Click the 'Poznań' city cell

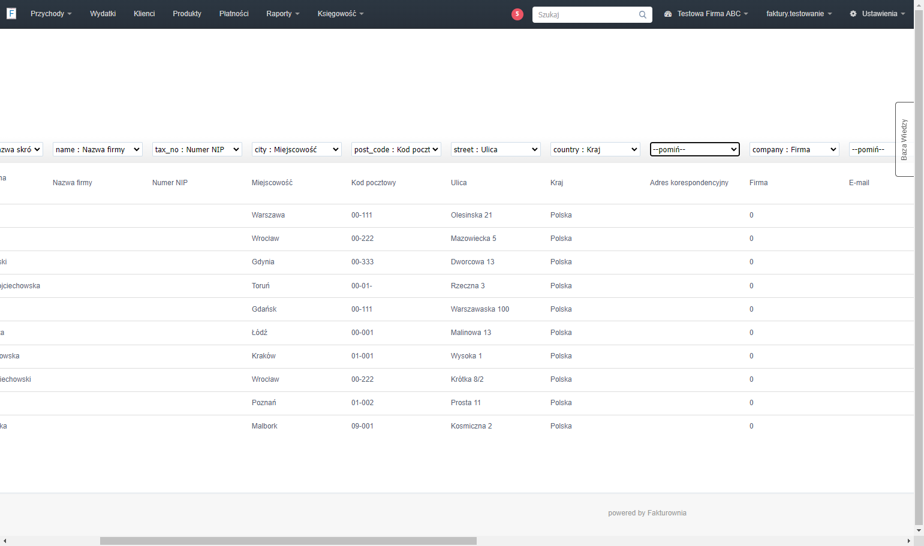pyautogui.click(x=264, y=403)
